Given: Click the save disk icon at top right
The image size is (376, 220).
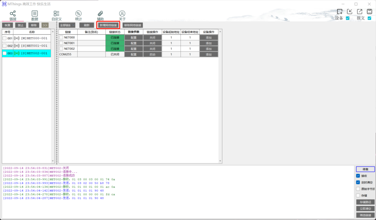Looking at the screenshot, I should point(369,11).
